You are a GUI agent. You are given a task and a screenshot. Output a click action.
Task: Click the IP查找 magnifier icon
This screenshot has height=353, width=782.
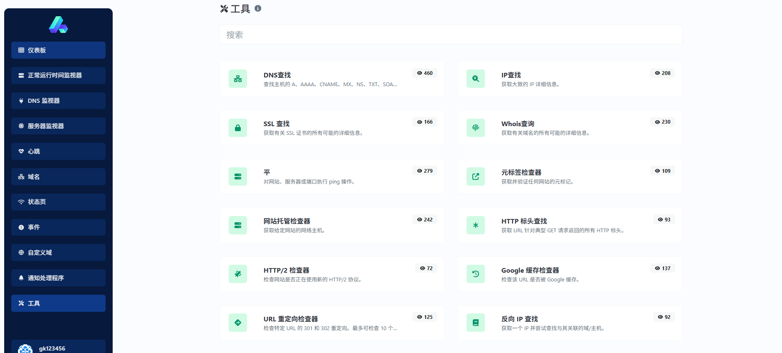476,79
